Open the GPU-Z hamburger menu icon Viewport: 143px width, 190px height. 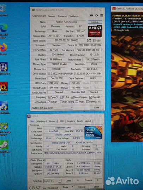point(102,15)
